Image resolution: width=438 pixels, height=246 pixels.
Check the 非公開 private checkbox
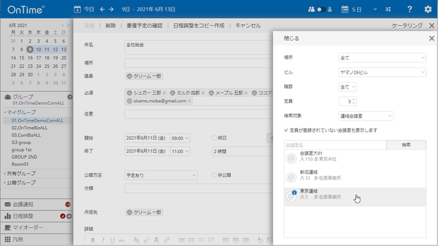tap(214, 175)
